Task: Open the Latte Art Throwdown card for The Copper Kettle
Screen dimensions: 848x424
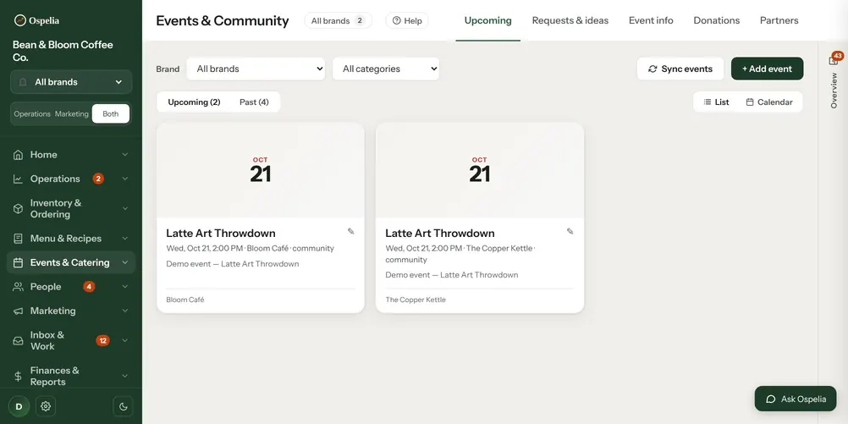Action: pos(480,218)
